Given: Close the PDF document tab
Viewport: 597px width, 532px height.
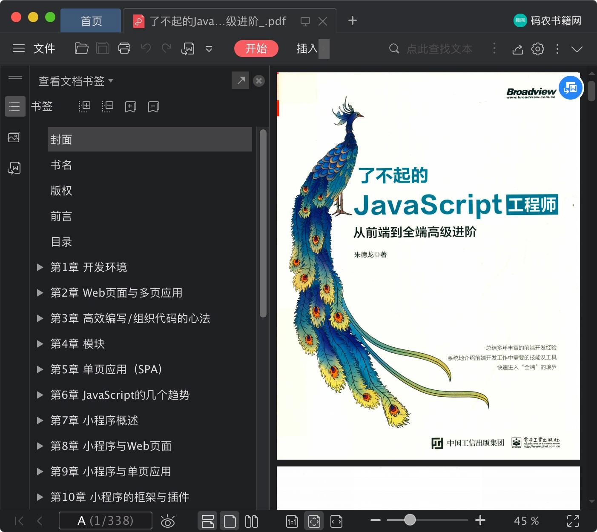Looking at the screenshot, I should [x=323, y=21].
